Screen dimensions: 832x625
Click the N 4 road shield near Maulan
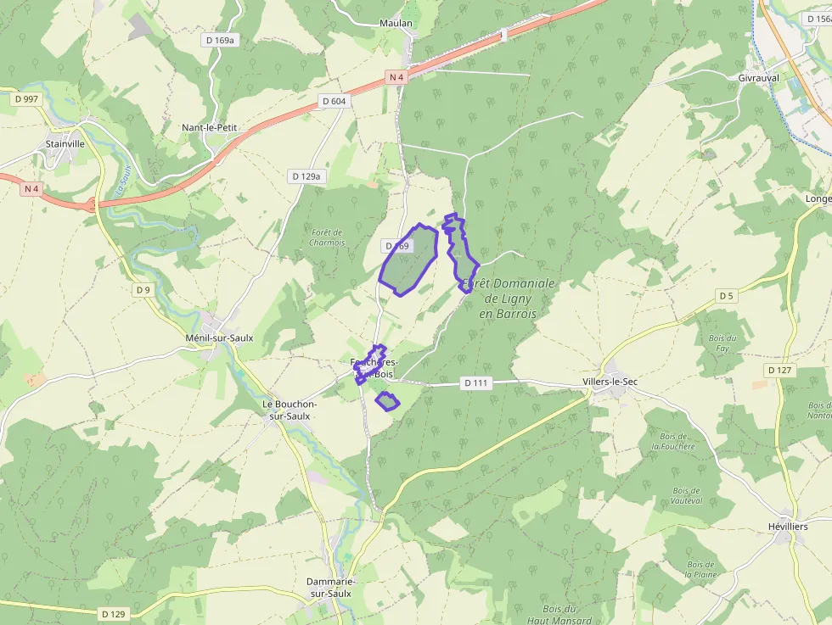click(x=396, y=77)
